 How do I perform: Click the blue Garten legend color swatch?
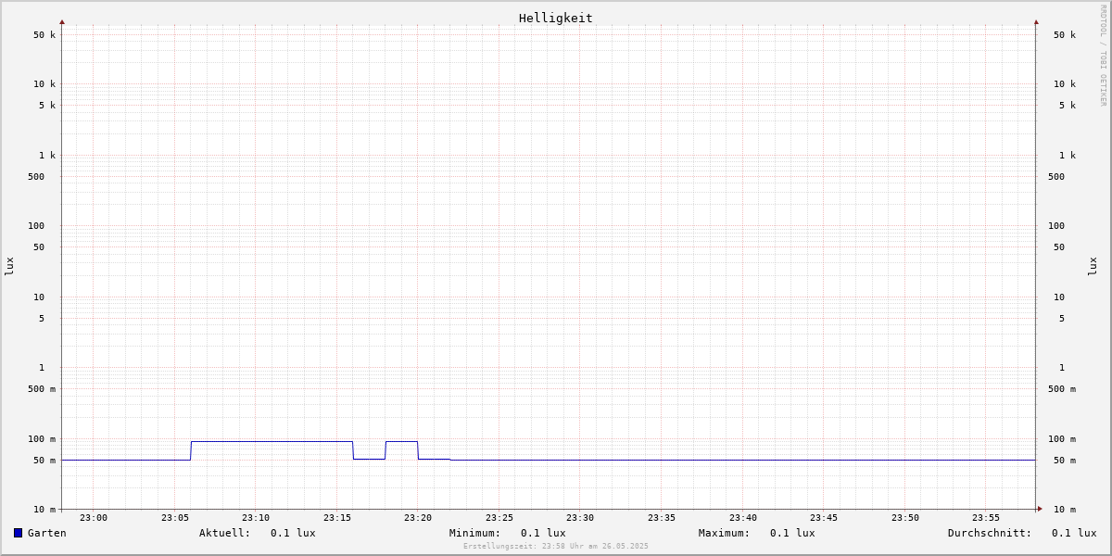click(18, 533)
